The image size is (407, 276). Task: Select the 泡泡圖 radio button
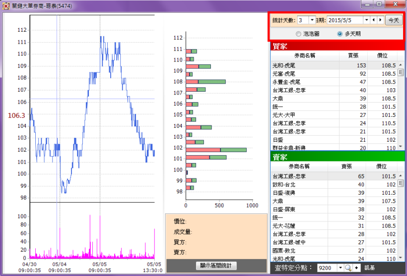pyautogui.click(x=298, y=34)
